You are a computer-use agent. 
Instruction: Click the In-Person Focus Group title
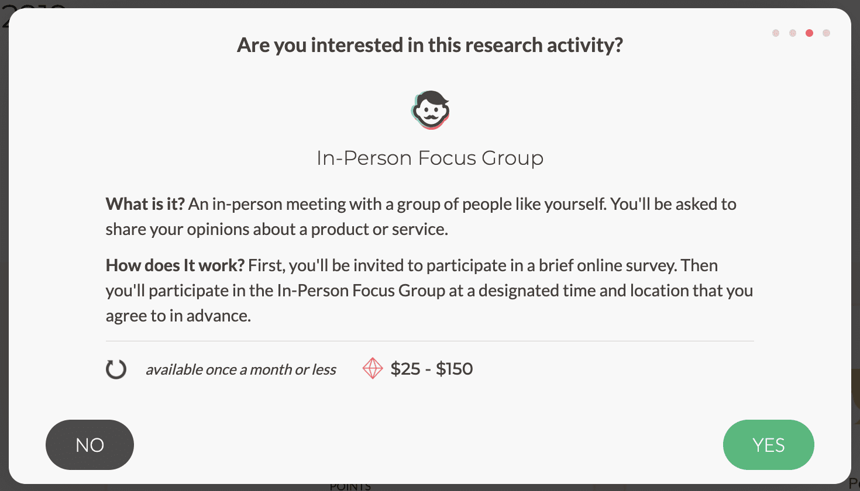430,158
